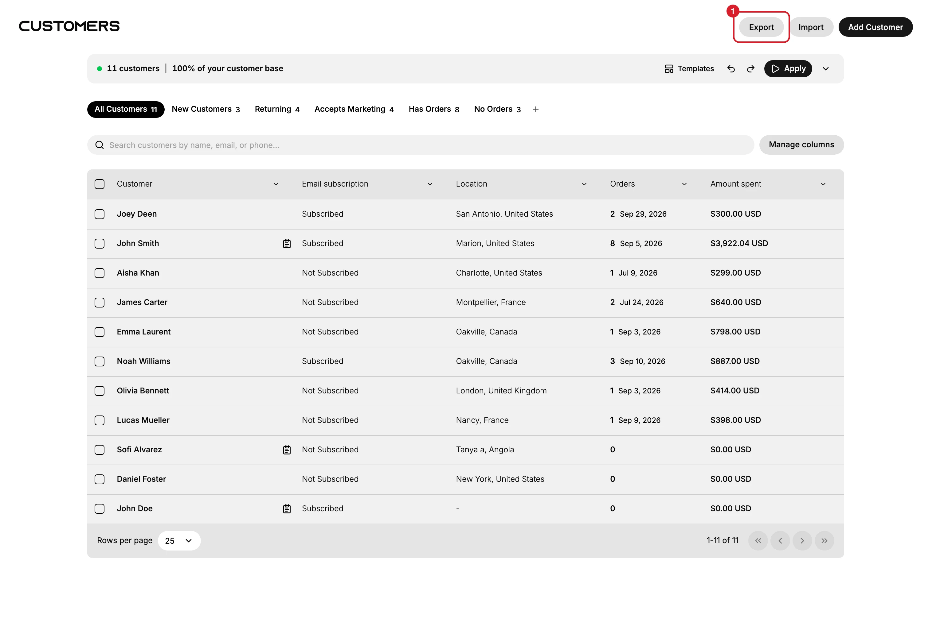This screenshot has height=626, width=940.
Task: Check the box for Lucas Mueller
Action: (x=100, y=420)
